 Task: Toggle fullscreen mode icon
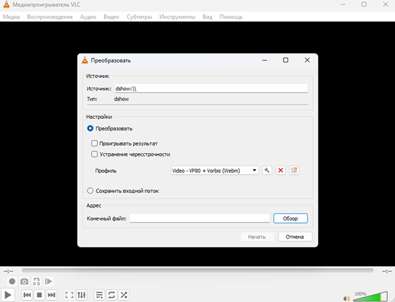(69, 295)
